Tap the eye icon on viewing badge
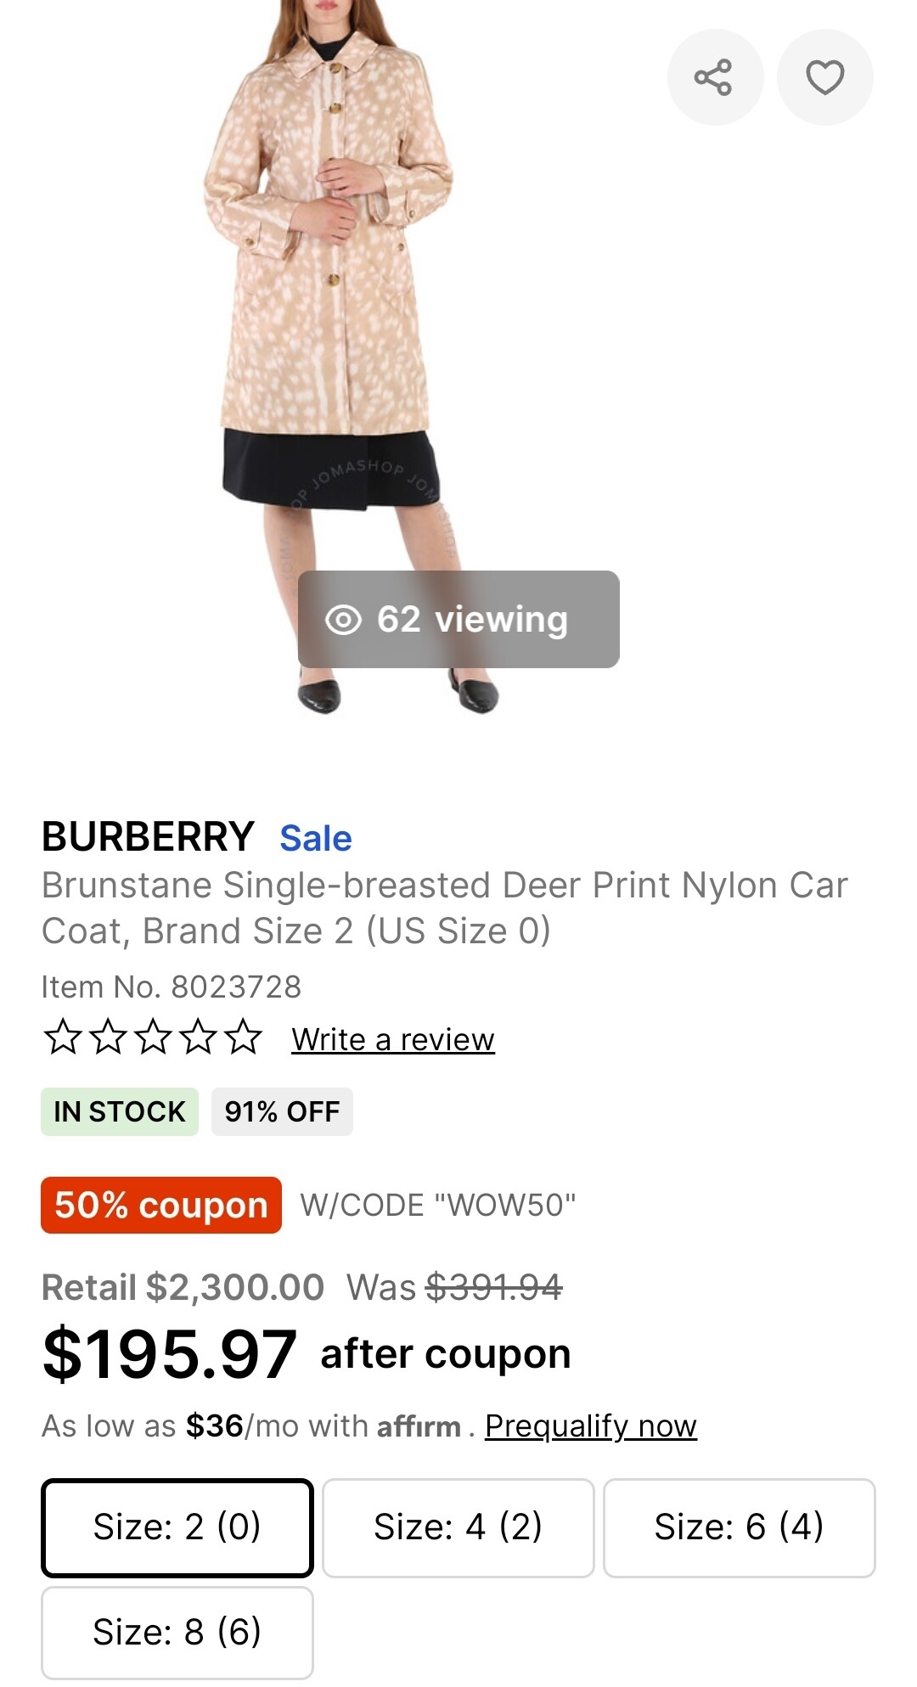917x1687 pixels. click(x=343, y=620)
